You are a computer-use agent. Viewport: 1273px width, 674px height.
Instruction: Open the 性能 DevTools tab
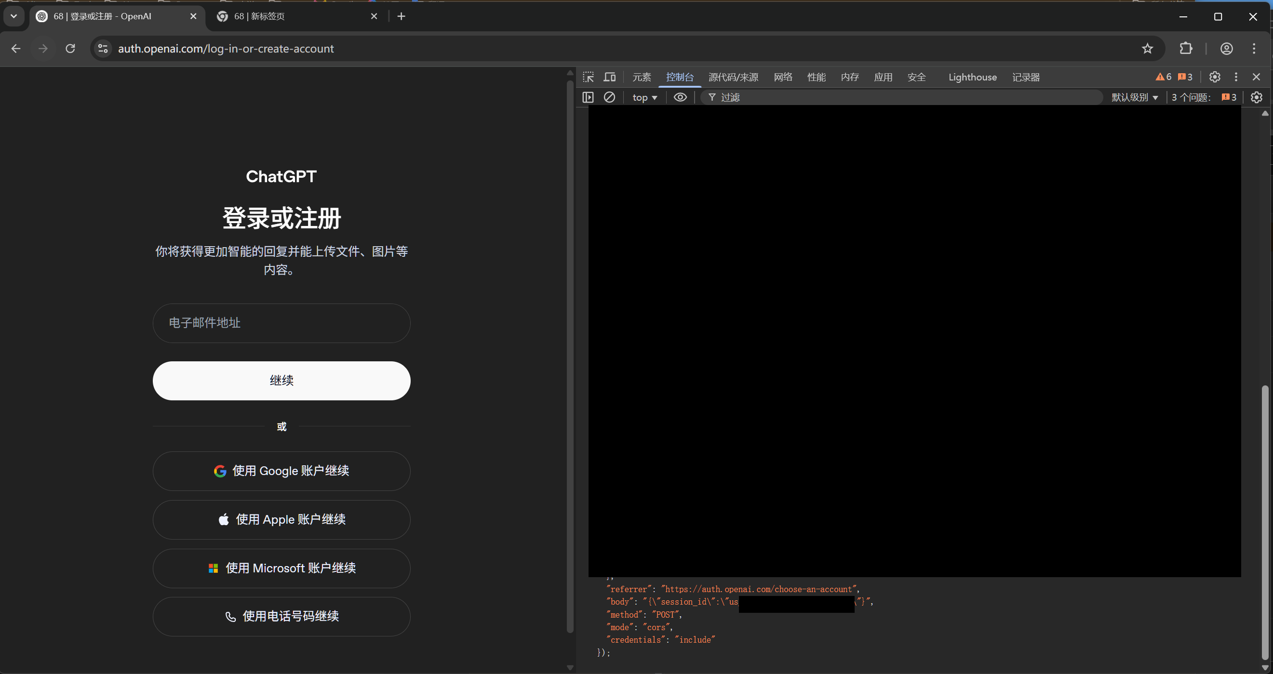point(816,77)
